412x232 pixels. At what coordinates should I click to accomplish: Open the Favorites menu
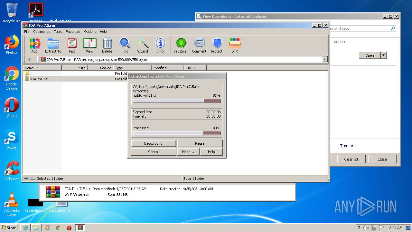pyautogui.click(x=73, y=32)
